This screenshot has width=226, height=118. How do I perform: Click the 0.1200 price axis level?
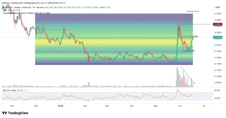coord(218,70)
